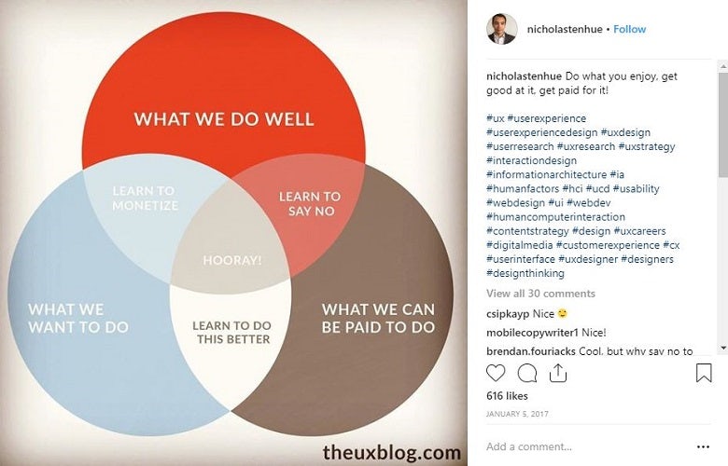Open the #ux hashtag link
Image resolution: width=728 pixels, height=466 pixels.
(x=497, y=118)
